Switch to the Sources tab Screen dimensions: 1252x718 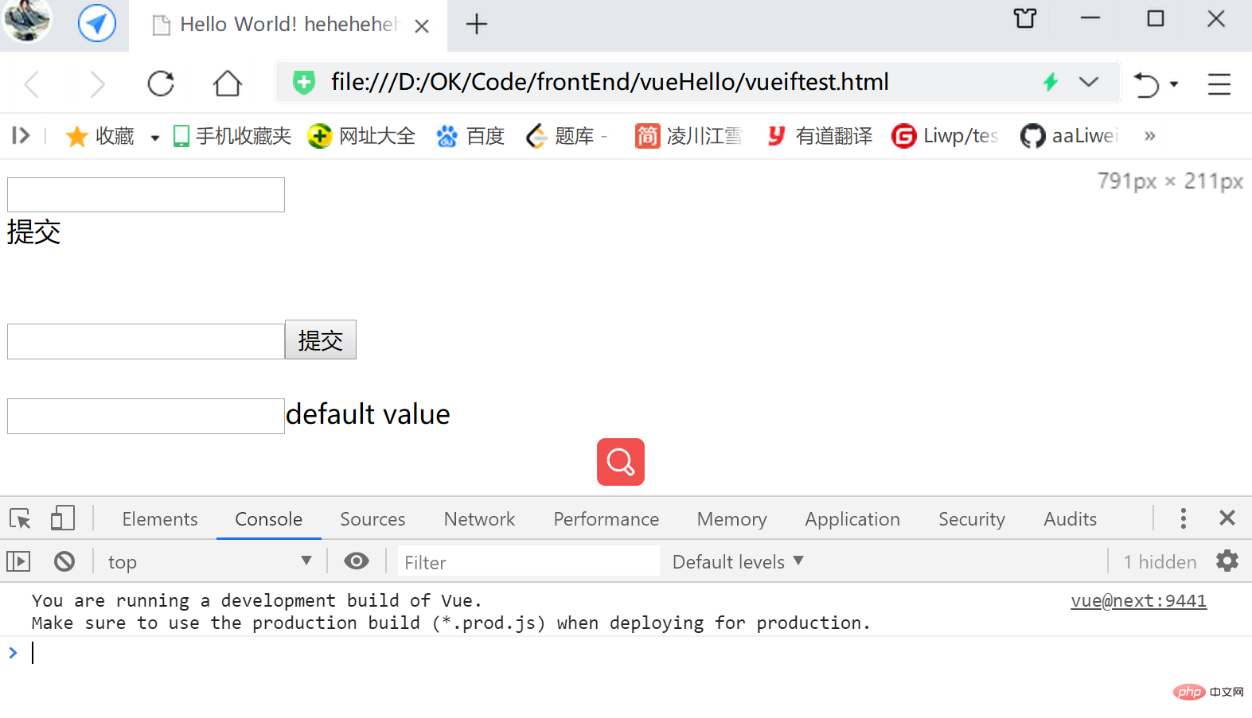coord(372,519)
